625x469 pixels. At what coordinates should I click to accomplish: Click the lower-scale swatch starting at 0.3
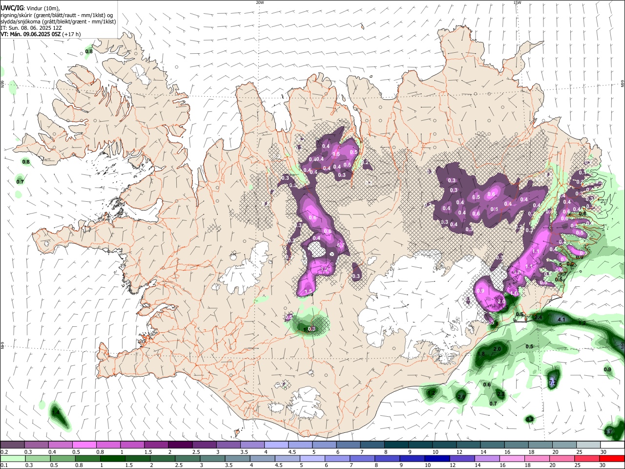[38, 458]
